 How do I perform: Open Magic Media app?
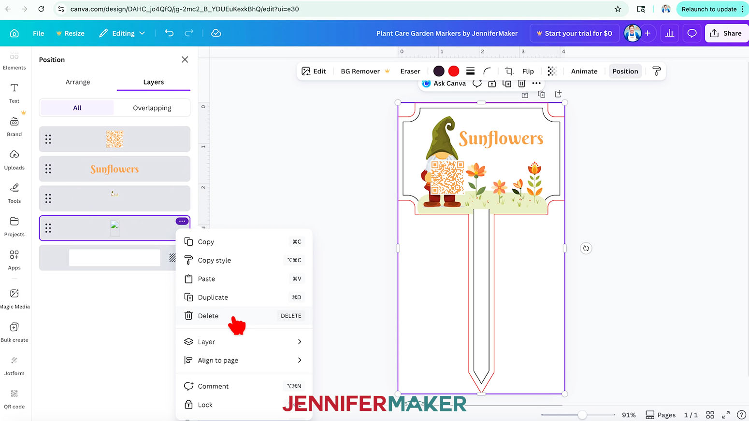14,298
